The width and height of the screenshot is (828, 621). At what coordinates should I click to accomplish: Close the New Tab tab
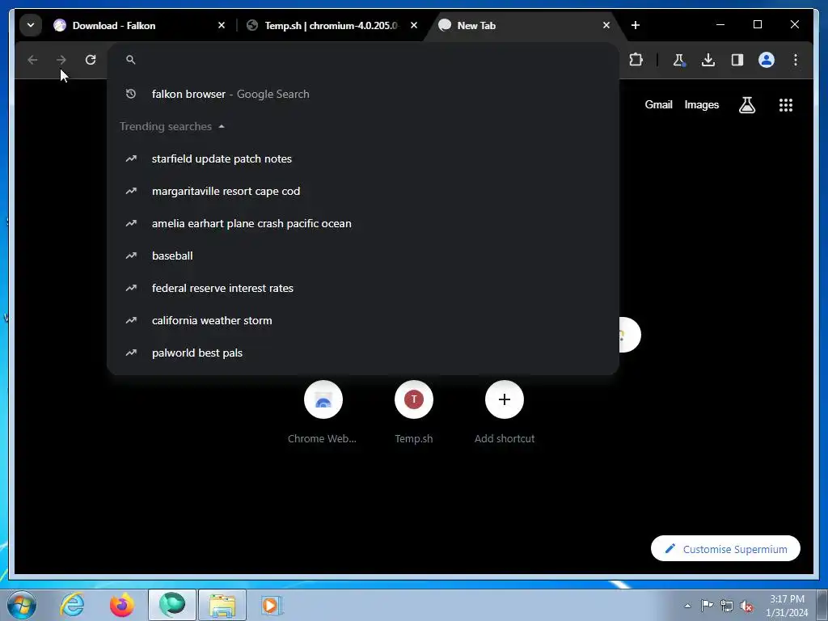click(x=606, y=25)
